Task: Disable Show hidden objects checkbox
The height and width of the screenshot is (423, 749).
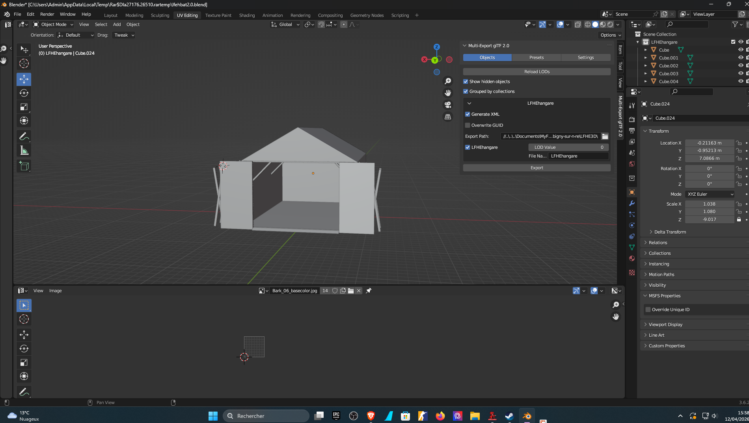Action: pos(466,82)
